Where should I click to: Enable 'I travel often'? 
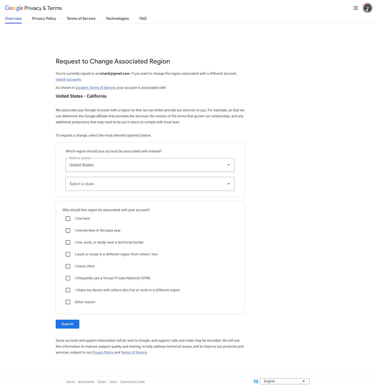click(68, 266)
